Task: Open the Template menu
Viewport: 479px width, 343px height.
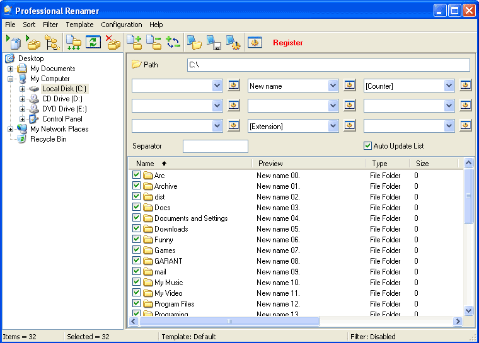Action: coord(79,25)
